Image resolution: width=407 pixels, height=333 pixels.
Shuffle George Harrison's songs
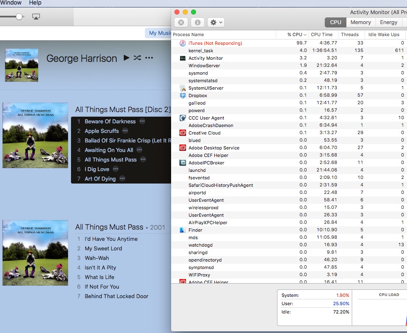click(x=137, y=58)
